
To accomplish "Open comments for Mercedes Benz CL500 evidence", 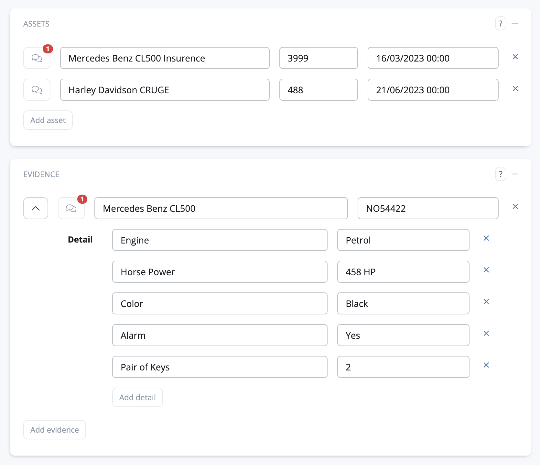I will [71, 208].
